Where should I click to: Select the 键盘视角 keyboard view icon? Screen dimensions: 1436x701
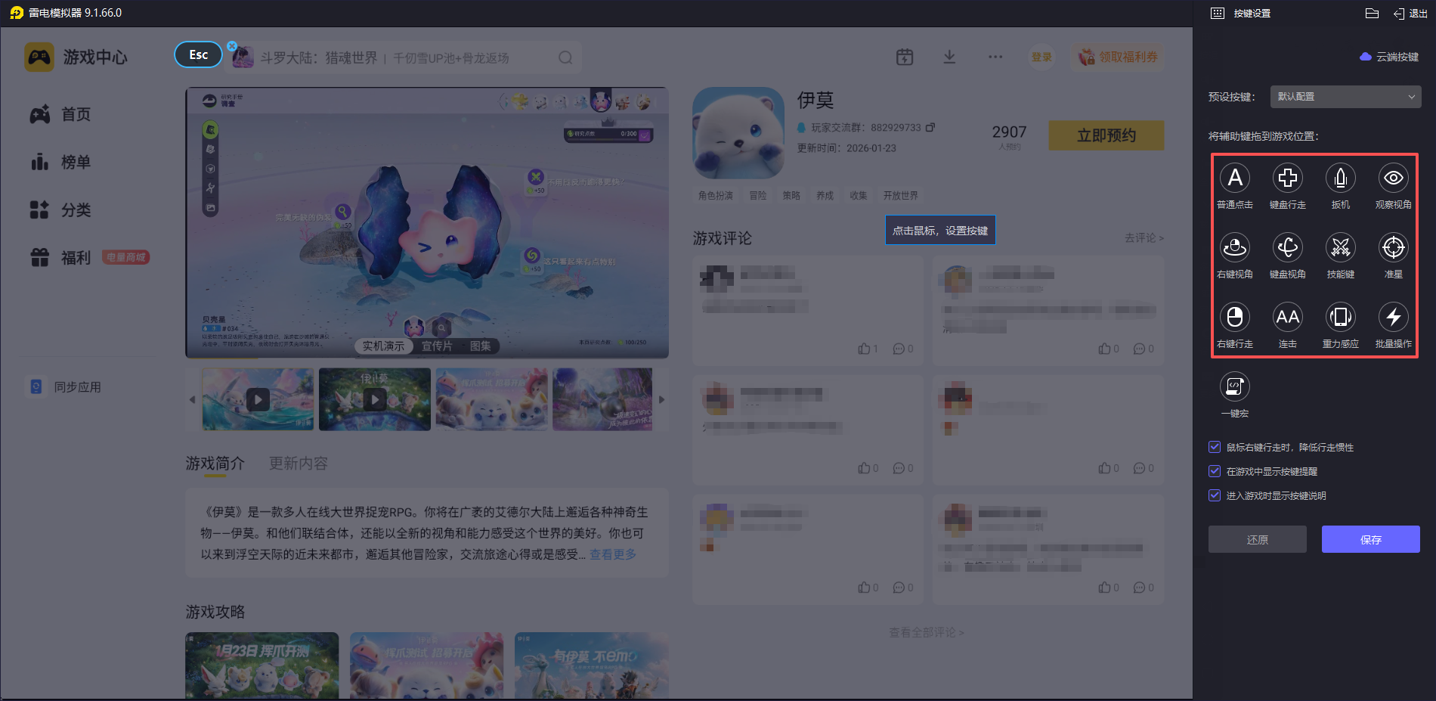(1288, 248)
